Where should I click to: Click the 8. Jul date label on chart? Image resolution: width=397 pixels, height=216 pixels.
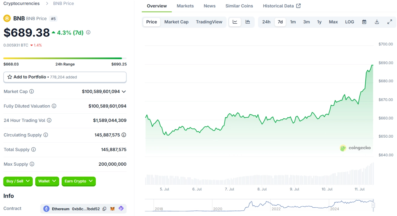[262, 189]
